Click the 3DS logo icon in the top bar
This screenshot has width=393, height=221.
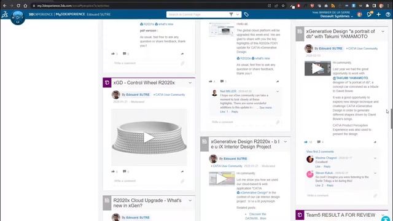4,15
